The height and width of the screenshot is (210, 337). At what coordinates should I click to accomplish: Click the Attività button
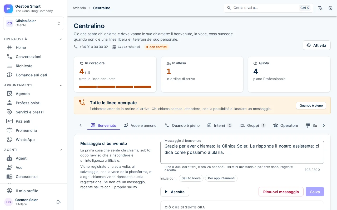coord(316,45)
